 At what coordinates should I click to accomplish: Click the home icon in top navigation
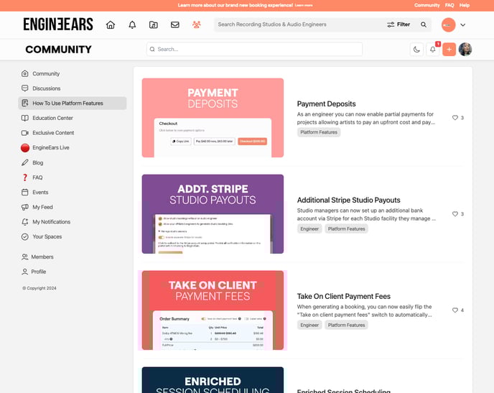(111, 24)
